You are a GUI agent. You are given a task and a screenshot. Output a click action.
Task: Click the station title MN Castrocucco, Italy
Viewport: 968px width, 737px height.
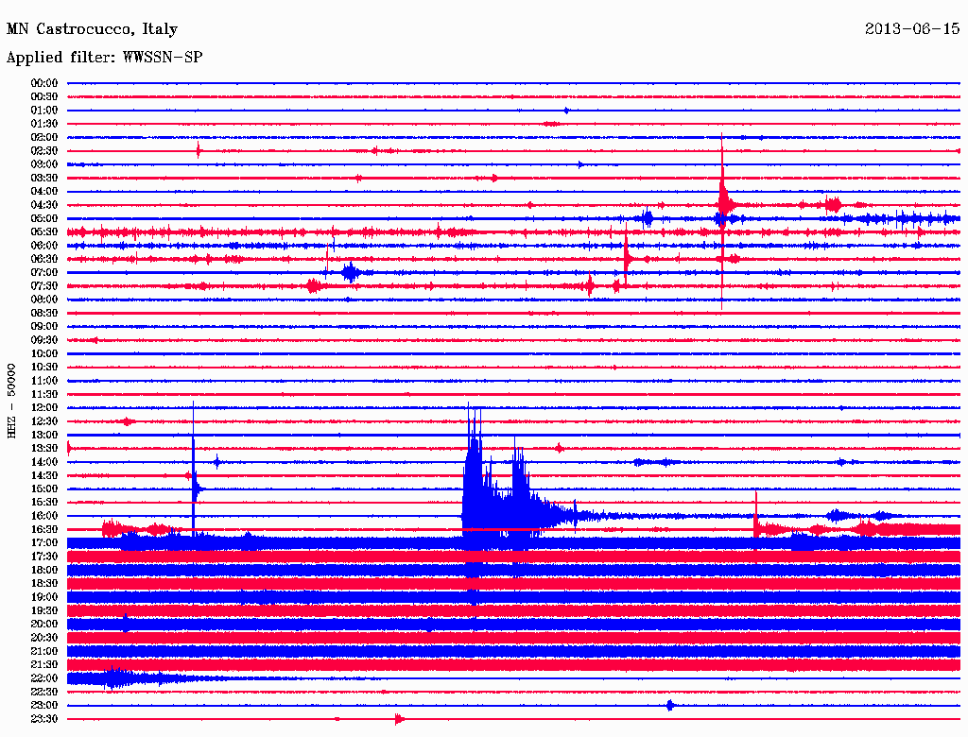92,29
